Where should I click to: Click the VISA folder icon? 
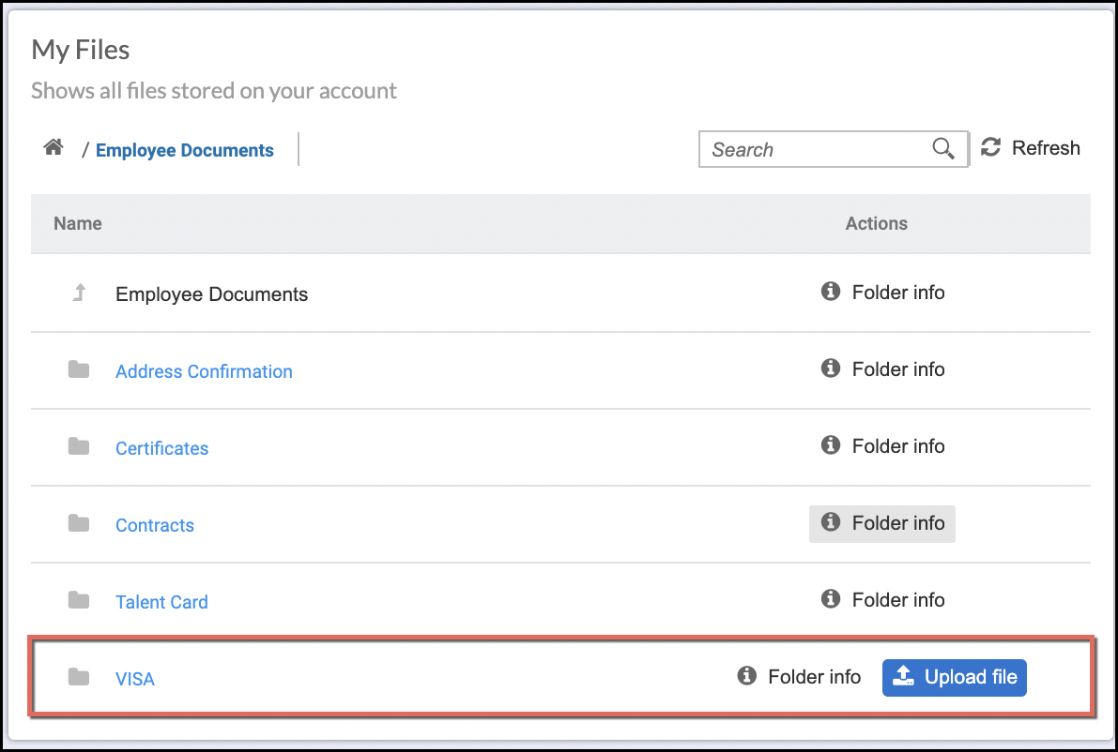tap(79, 678)
